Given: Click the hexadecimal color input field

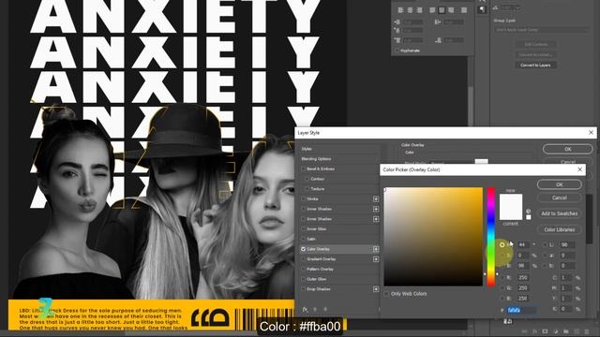Looking at the screenshot, I should click(x=521, y=310).
